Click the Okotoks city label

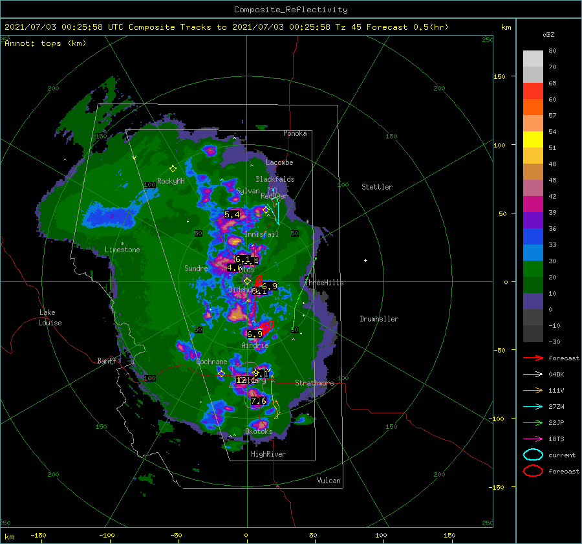click(259, 431)
